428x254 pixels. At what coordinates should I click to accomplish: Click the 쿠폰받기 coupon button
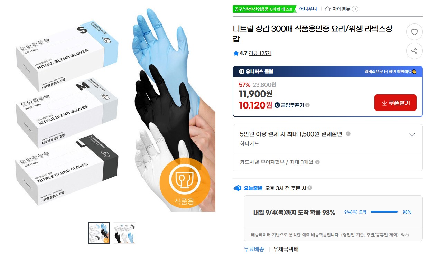(396, 103)
